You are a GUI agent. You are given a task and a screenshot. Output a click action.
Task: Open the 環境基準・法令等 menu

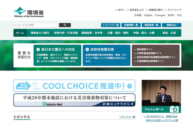click(92, 33)
